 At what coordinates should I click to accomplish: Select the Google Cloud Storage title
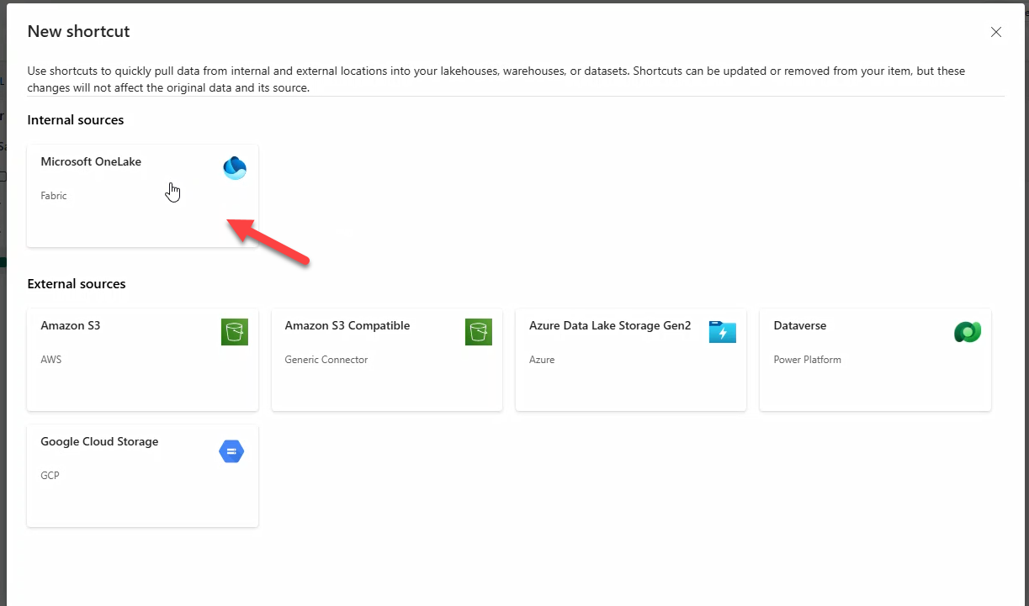99,441
